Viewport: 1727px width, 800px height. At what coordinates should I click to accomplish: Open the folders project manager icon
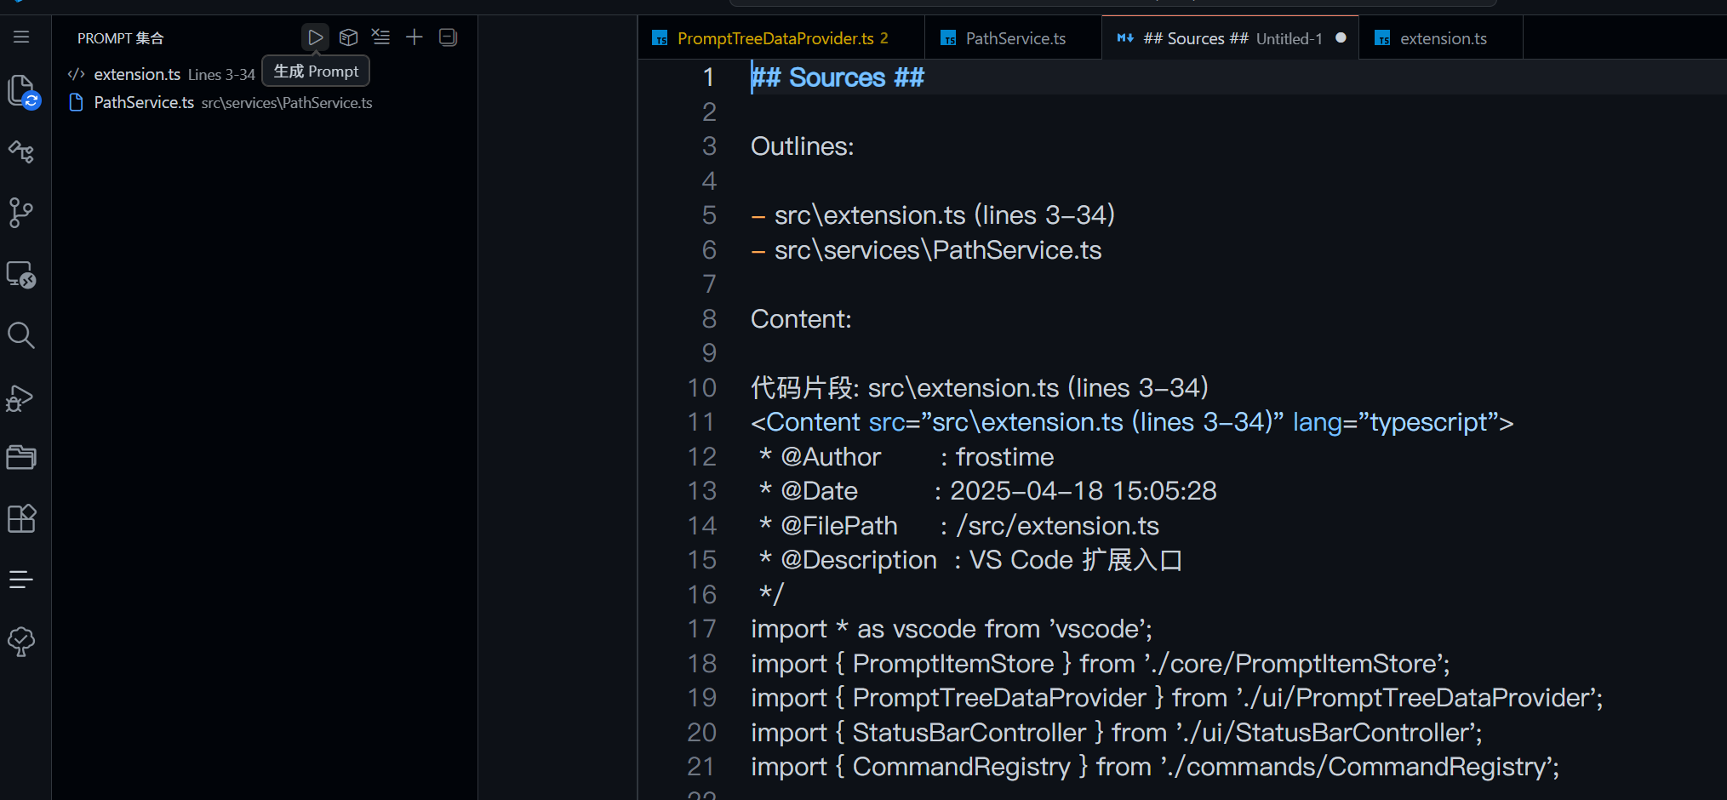[21, 458]
